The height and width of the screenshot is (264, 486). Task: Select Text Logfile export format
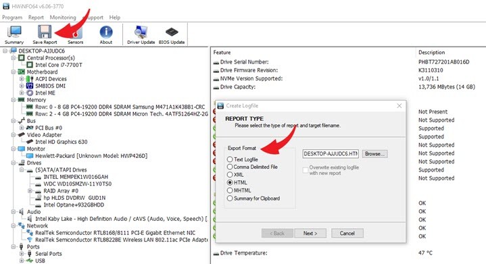pos(230,159)
